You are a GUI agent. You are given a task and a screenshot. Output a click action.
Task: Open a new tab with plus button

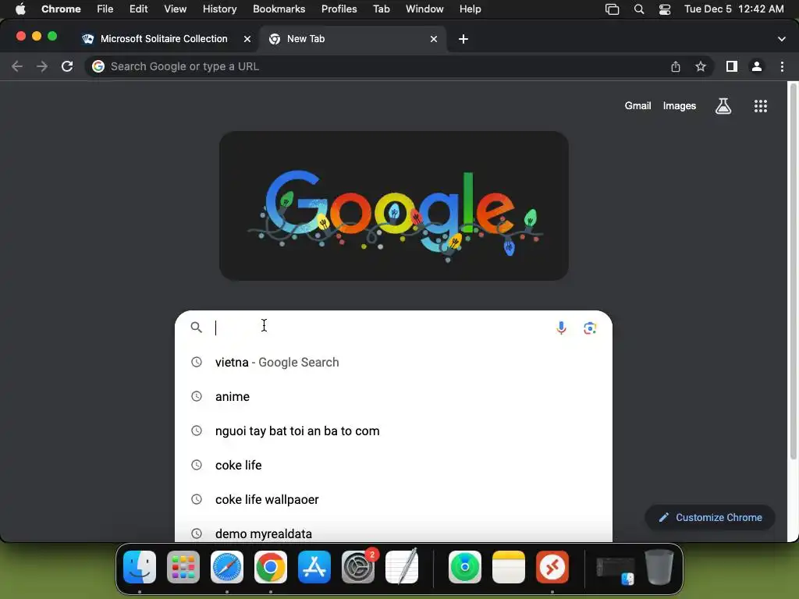[463, 39]
